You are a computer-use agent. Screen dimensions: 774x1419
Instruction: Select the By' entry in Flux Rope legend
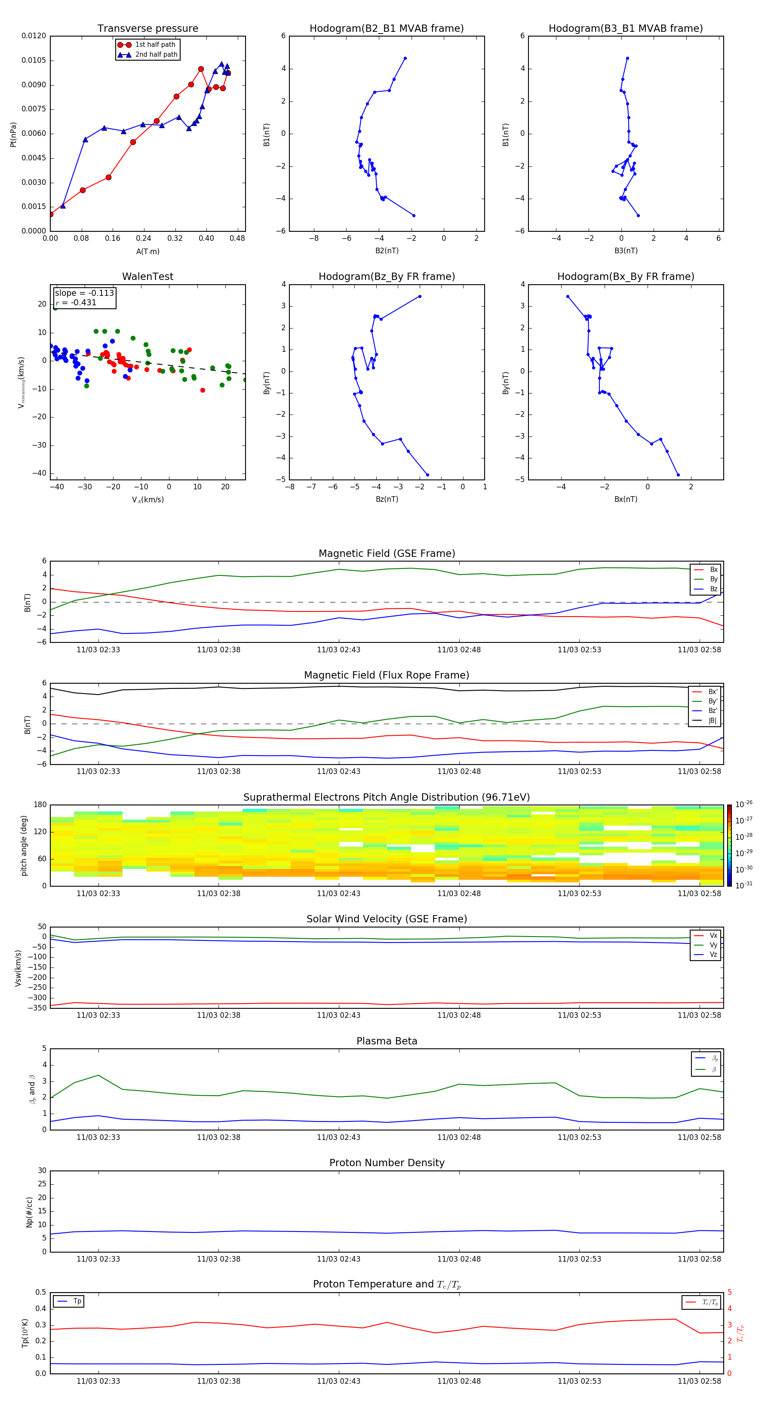tap(705, 701)
